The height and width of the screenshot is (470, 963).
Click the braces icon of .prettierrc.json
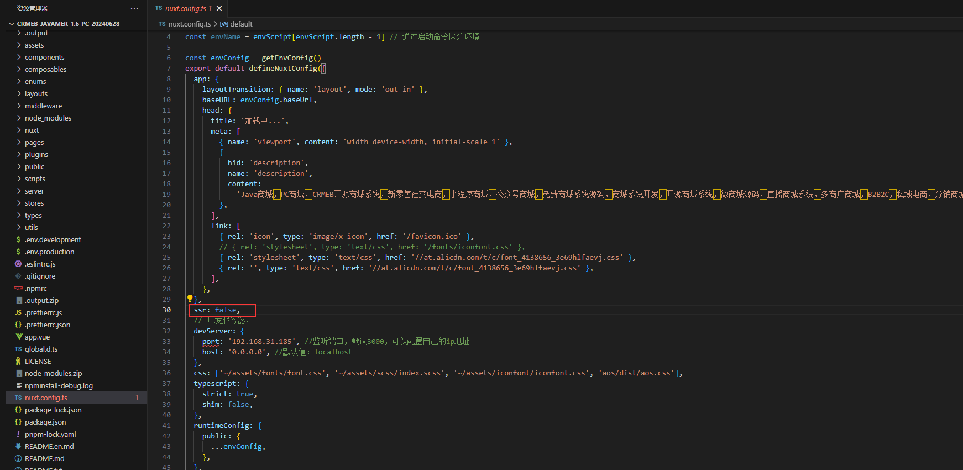pos(18,325)
